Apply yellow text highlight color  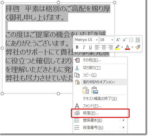[x=117, y=47]
